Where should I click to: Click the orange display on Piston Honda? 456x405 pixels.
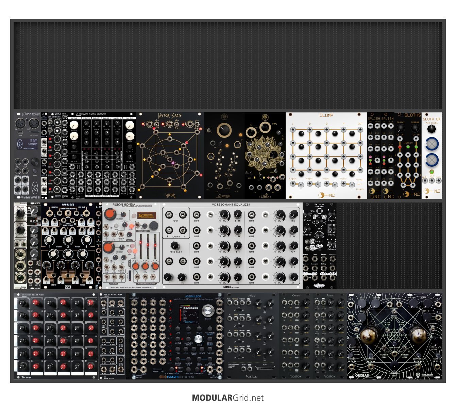(x=147, y=215)
